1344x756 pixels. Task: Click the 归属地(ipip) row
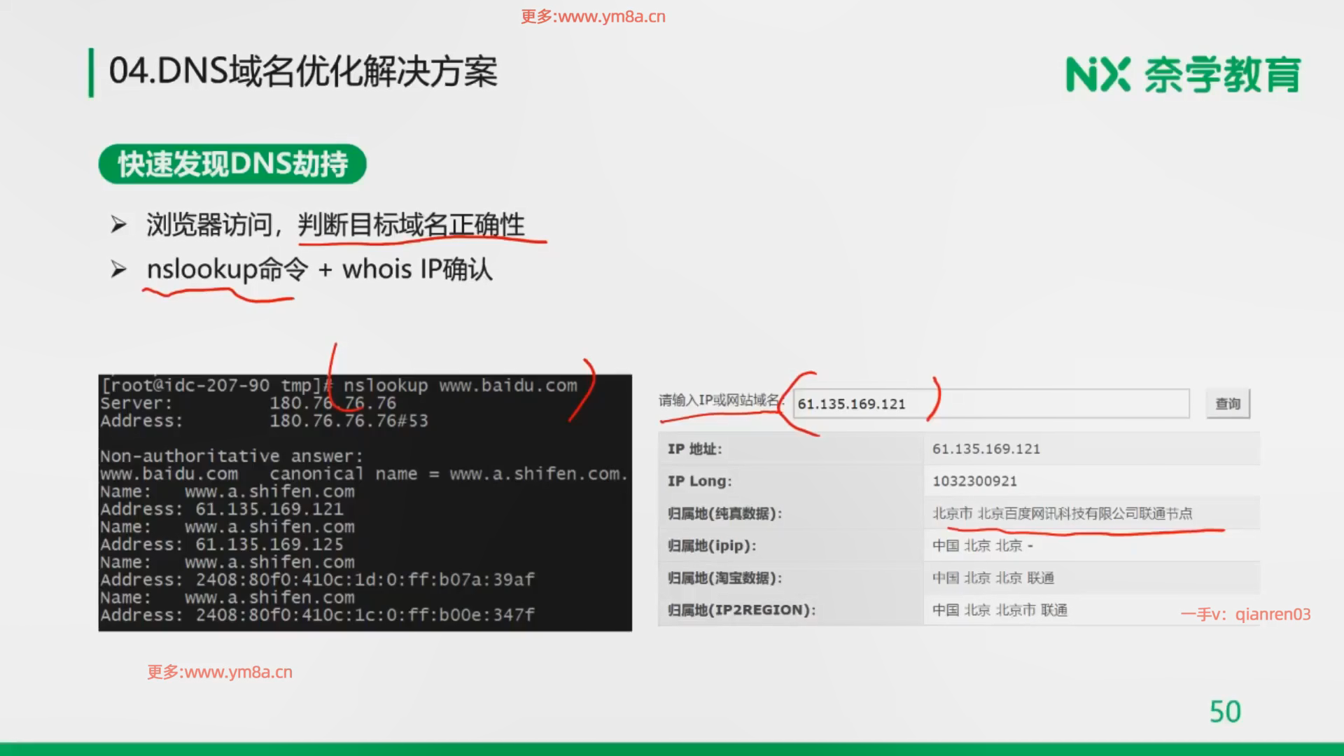(x=711, y=545)
